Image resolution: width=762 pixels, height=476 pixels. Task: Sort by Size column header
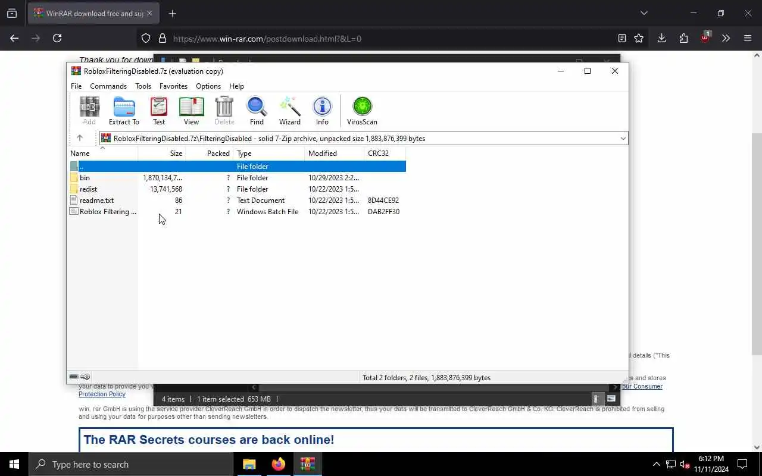(162, 154)
